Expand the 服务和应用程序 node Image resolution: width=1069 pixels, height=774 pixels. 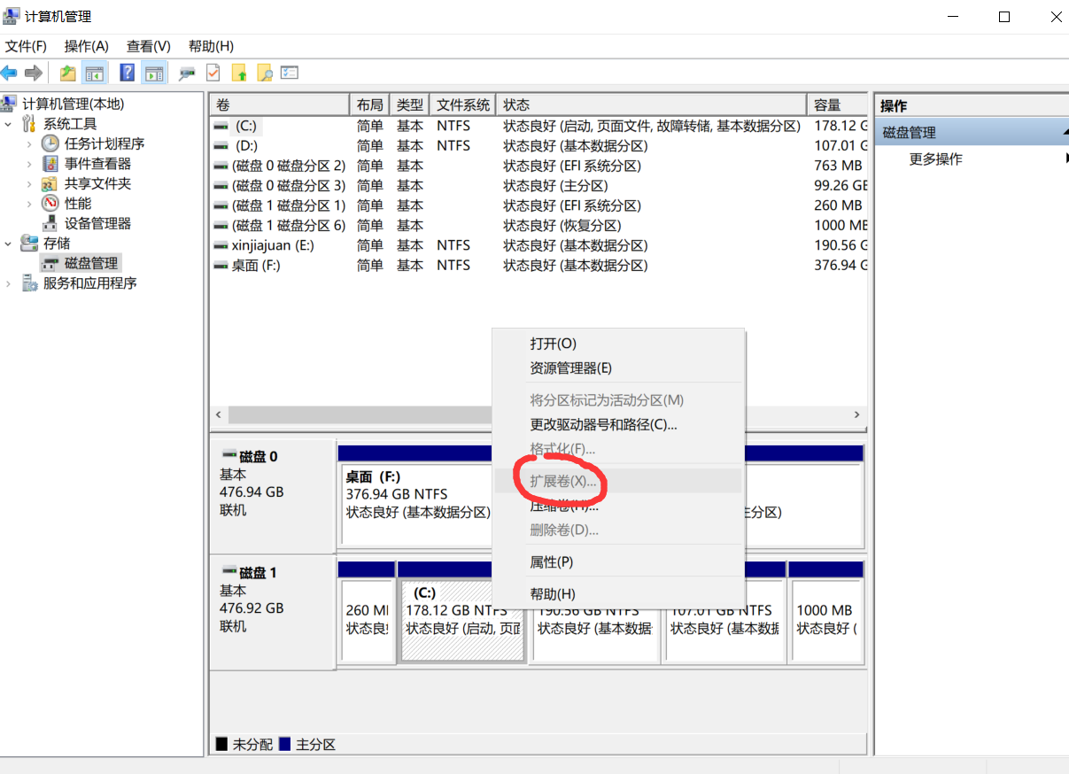click(x=9, y=283)
